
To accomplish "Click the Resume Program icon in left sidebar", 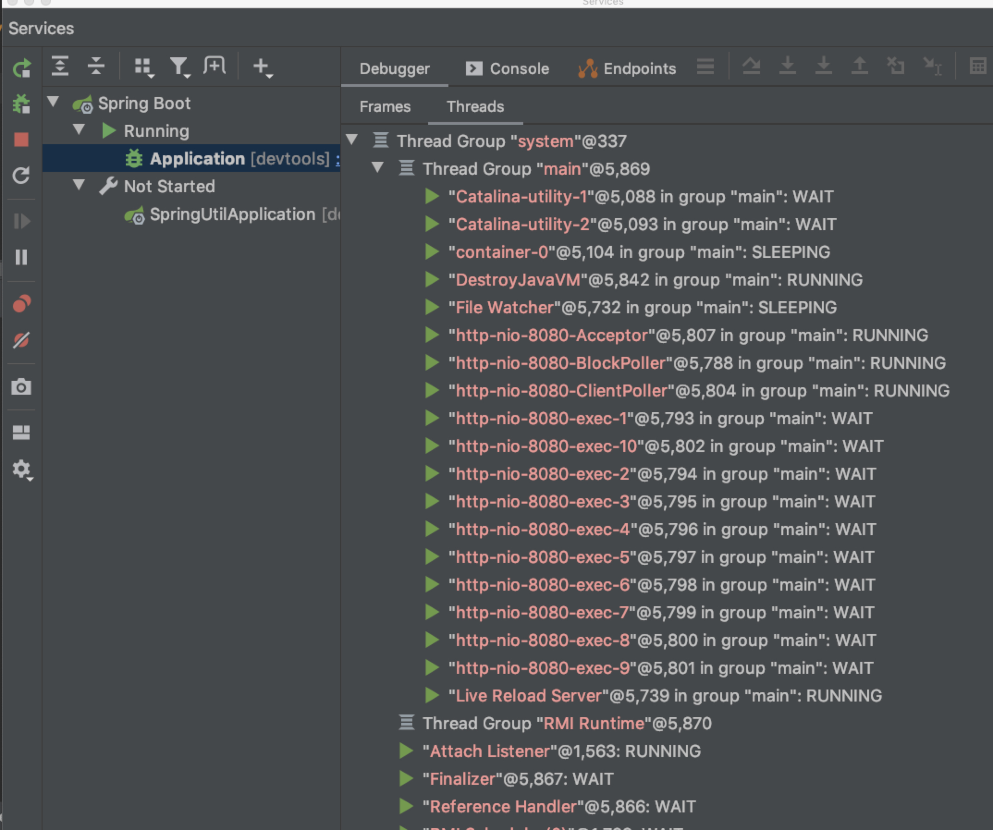I will (x=22, y=221).
